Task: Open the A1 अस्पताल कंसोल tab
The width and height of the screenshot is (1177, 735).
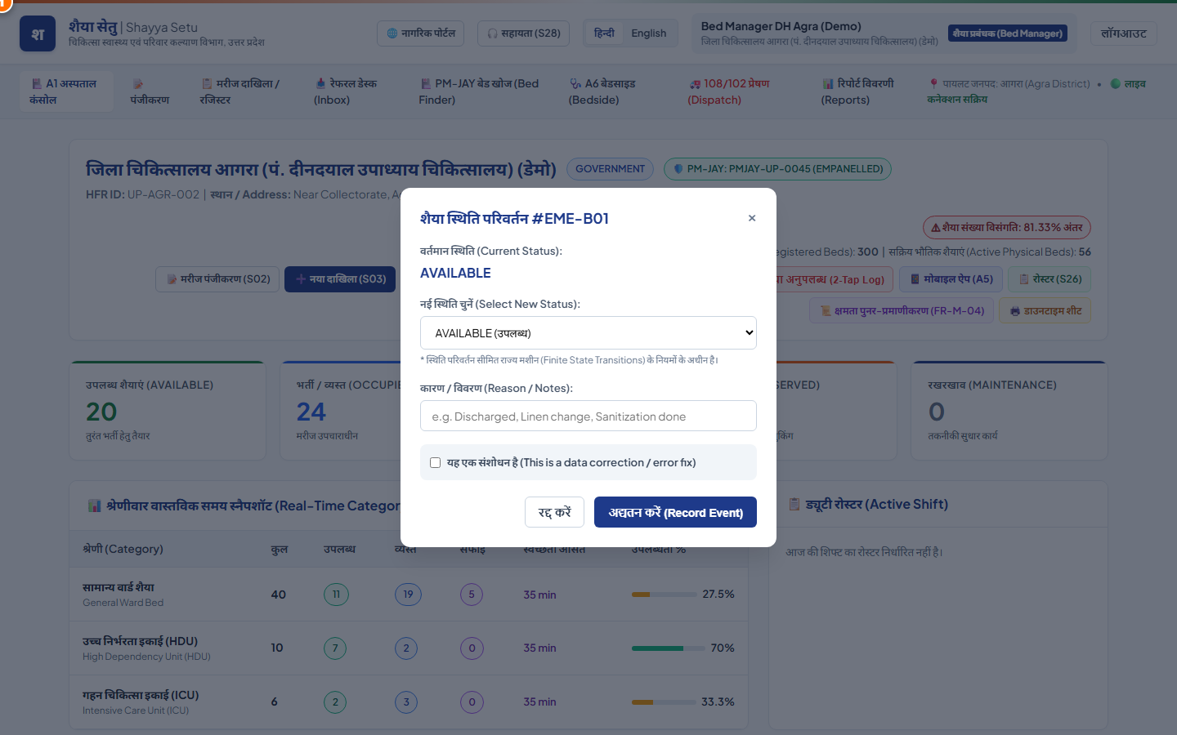Action: point(66,91)
